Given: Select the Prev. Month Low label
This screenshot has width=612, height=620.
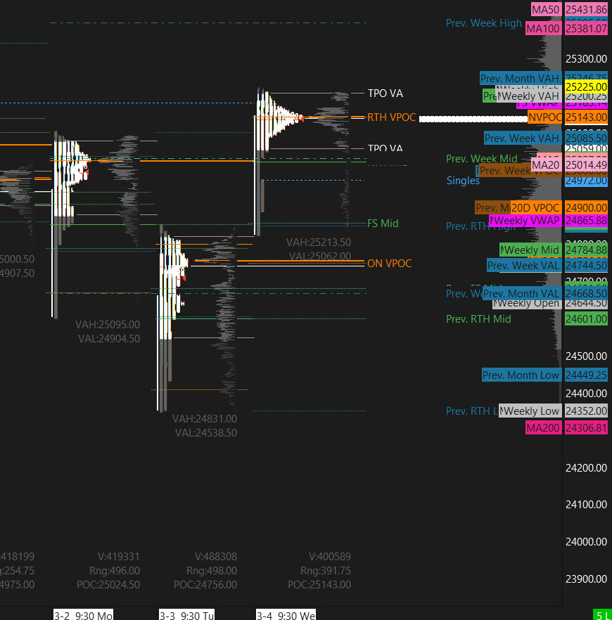Looking at the screenshot, I should coord(521,375).
